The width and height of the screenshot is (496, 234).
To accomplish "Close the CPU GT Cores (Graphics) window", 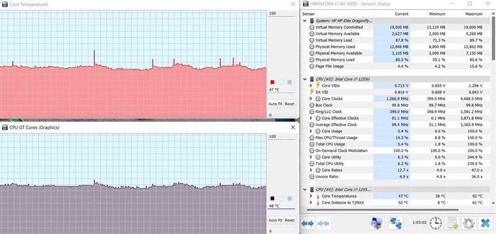I will pos(293,127).
